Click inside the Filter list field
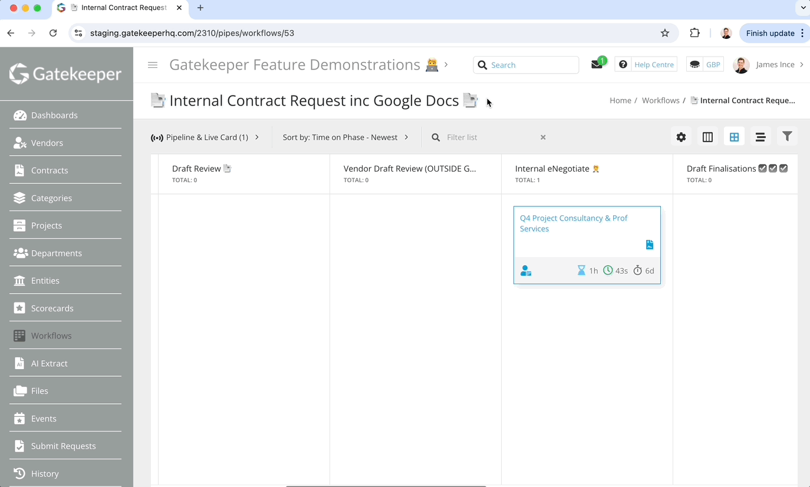This screenshot has height=487, width=810. pyautogui.click(x=483, y=137)
